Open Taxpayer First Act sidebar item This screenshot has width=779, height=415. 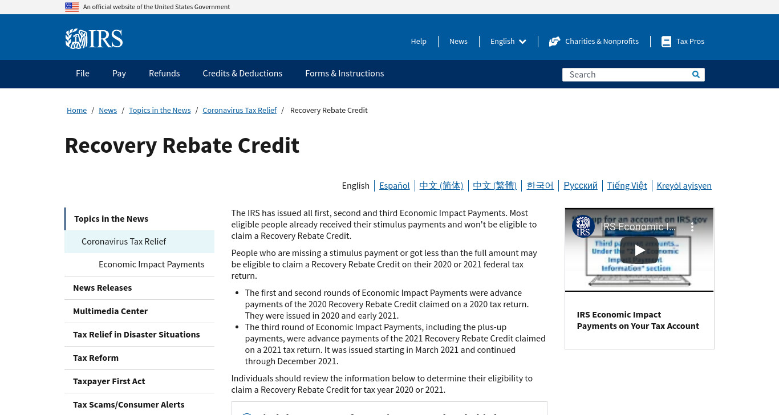(x=140, y=381)
